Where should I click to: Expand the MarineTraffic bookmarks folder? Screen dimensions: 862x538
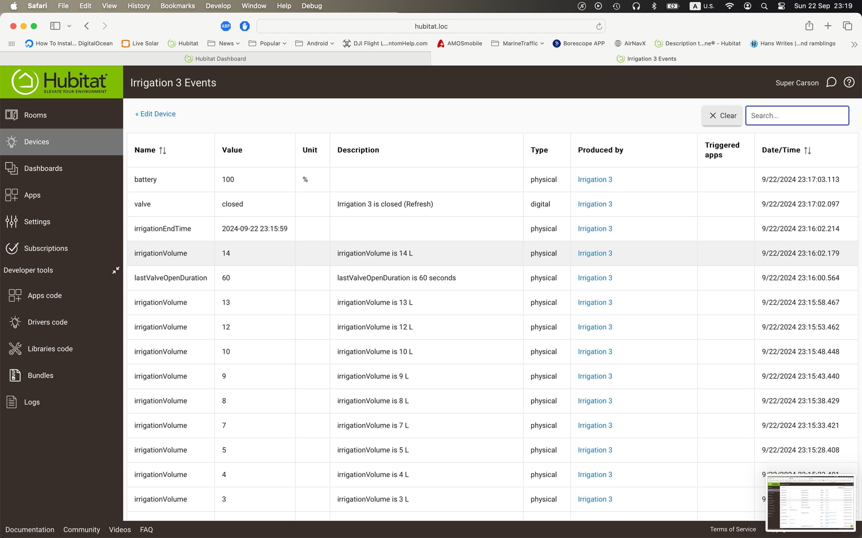click(518, 43)
